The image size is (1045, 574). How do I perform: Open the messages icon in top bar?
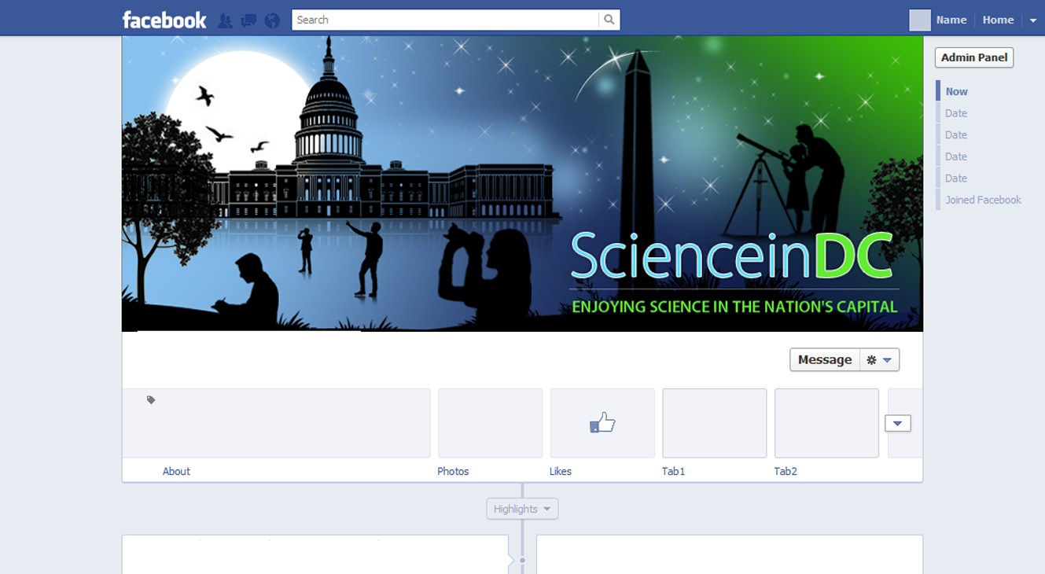(248, 20)
